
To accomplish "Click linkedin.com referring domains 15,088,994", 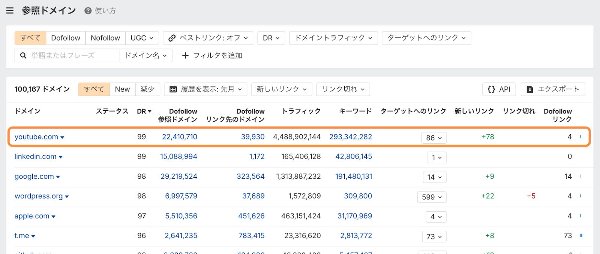I will 178,156.
